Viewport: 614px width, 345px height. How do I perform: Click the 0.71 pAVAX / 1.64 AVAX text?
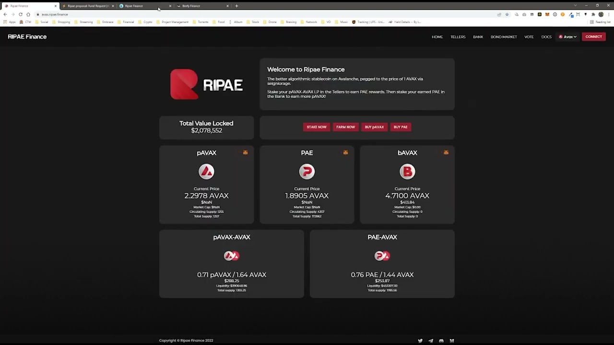(232, 275)
